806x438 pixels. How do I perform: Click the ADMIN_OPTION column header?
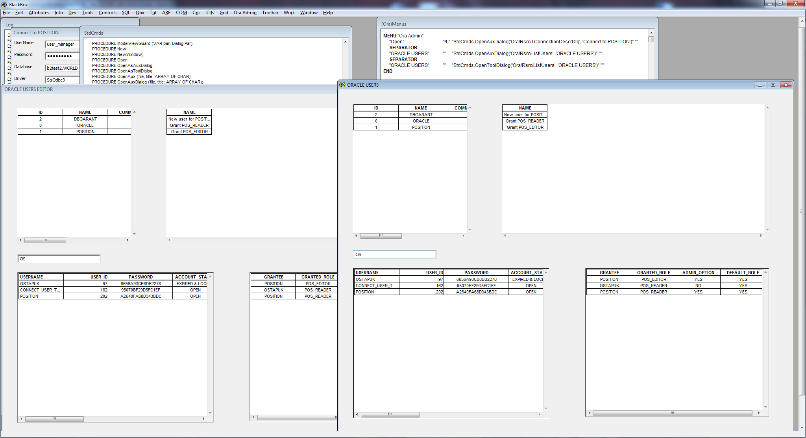698,273
